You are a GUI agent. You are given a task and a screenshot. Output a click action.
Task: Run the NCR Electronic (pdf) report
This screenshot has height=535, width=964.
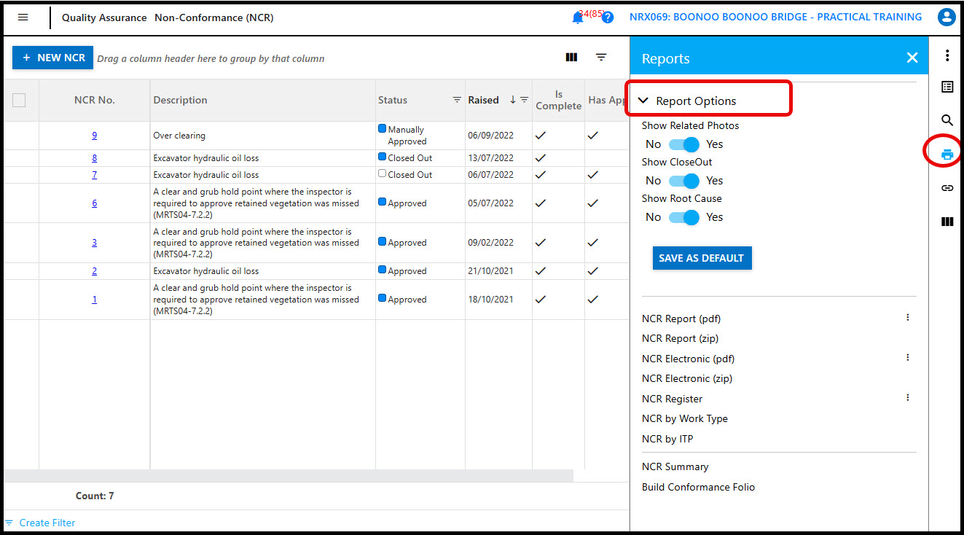(x=688, y=359)
